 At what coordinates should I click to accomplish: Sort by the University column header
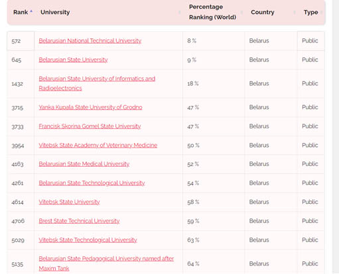[x=55, y=12]
